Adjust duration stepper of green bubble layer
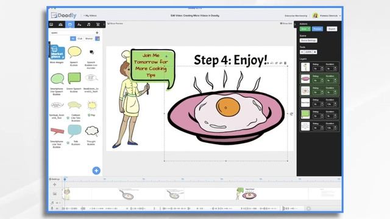Image resolution: width=390 pixels, height=219 pixels. (335, 116)
